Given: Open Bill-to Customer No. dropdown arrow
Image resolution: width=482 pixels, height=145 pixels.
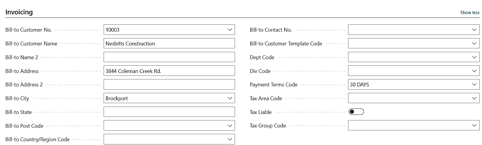Looking at the screenshot, I should click(x=230, y=30).
